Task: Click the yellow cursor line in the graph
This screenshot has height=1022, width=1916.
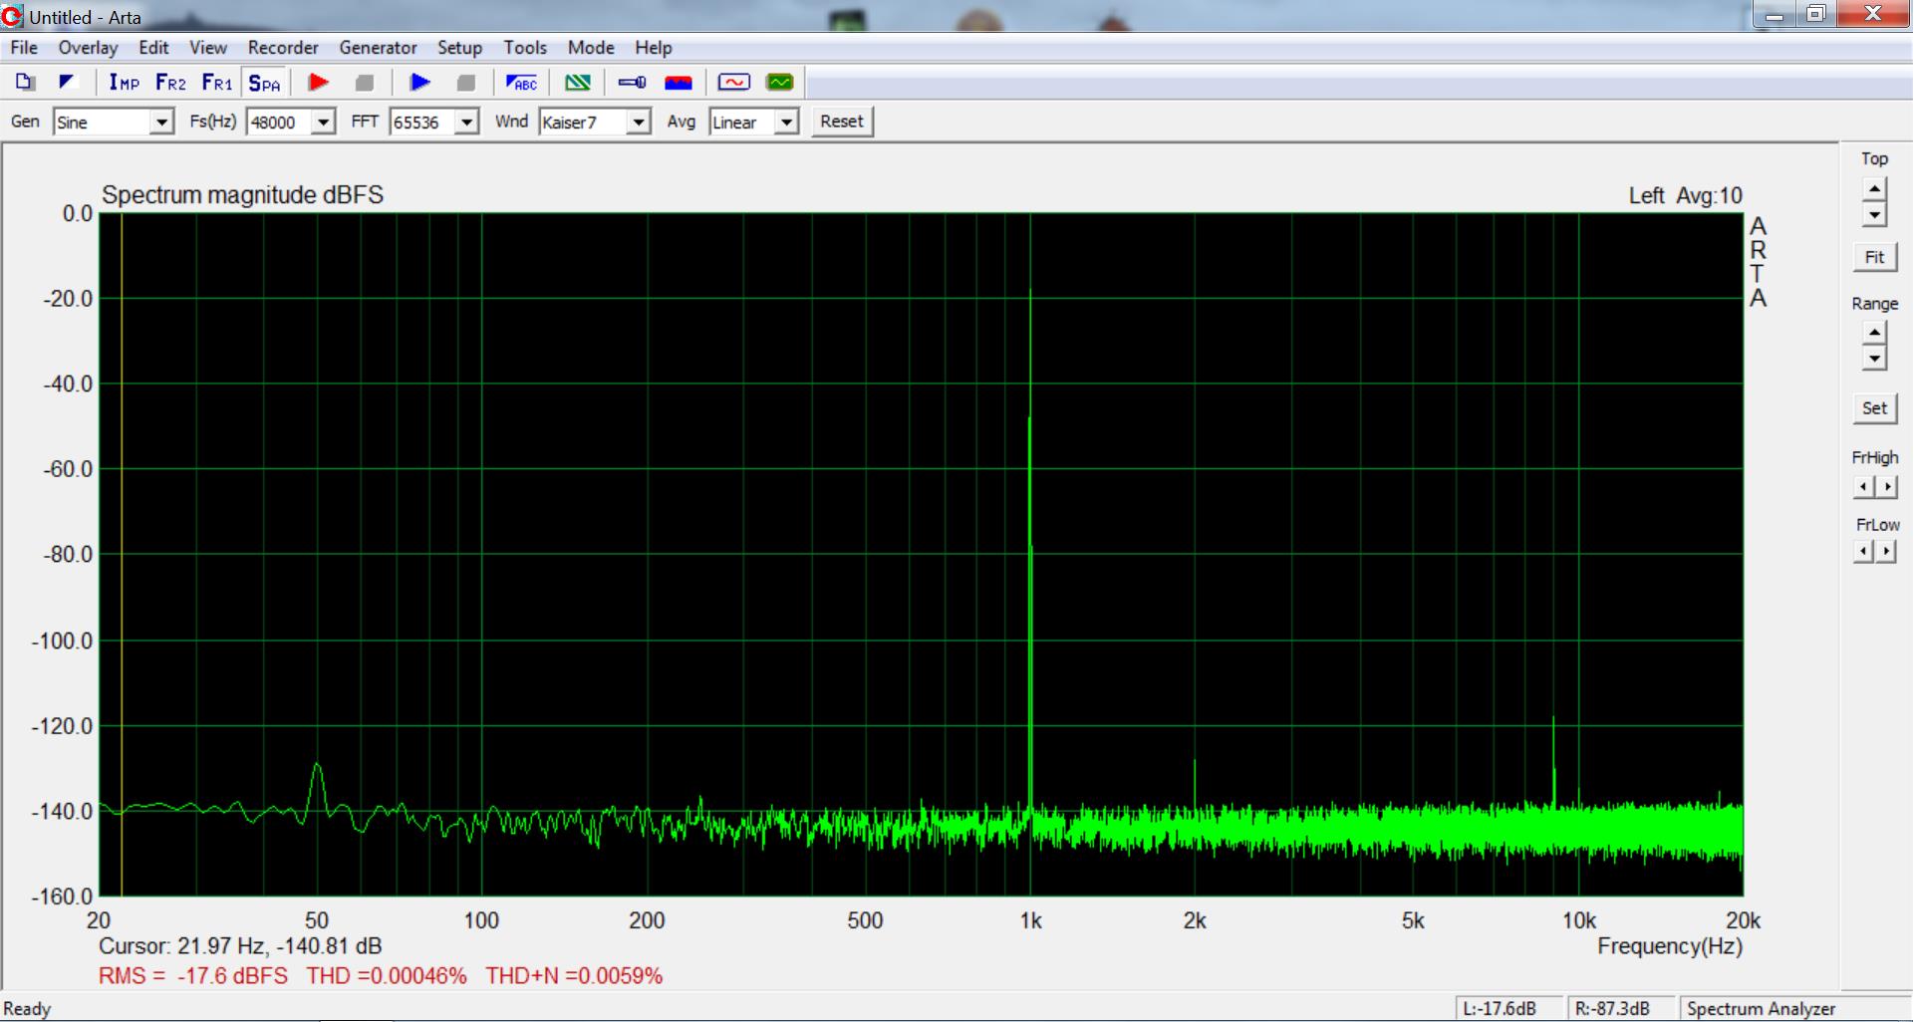Action: [122, 554]
